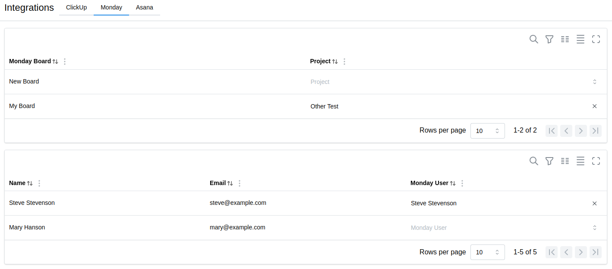Go to next page of boards table
Viewport: 612px width, 269px height.
[x=581, y=131]
